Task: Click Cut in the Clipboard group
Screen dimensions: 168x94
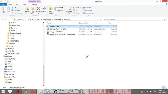Action: (14, 8)
